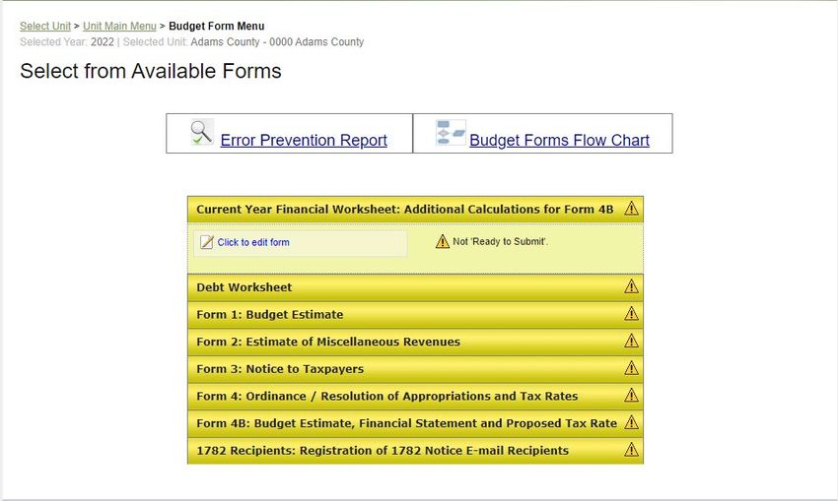This screenshot has width=838, height=501.
Task: Click warning triangle on Form 3 row
Action: pyautogui.click(x=631, y=368)
